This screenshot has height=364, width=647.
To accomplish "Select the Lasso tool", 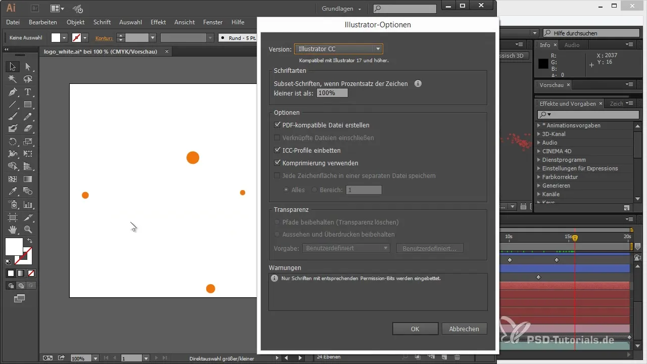I will click(28, 79).
